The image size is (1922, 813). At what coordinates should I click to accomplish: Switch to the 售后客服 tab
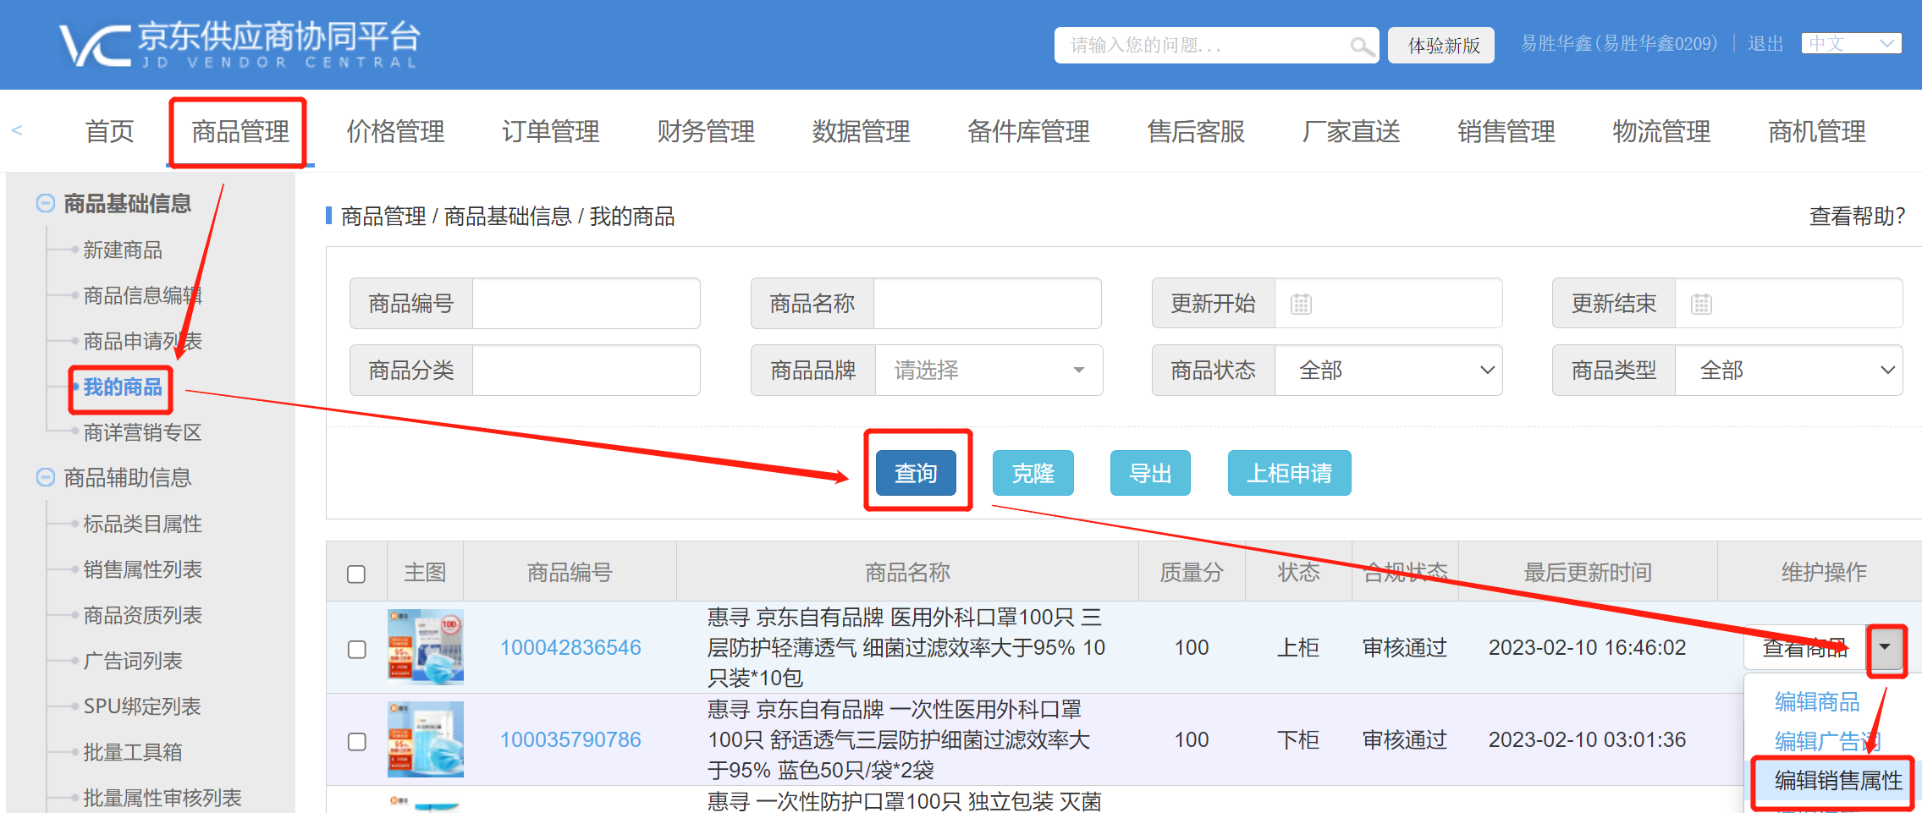[1196, 131]
